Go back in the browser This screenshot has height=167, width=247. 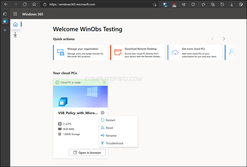6,4
